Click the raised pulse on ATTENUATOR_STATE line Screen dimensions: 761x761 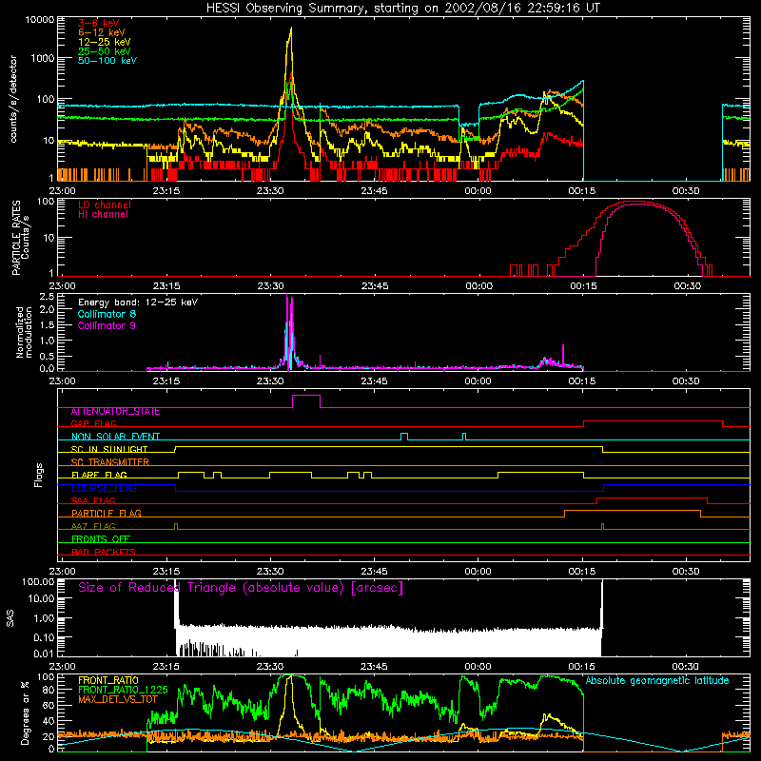[x=305, y=396]
